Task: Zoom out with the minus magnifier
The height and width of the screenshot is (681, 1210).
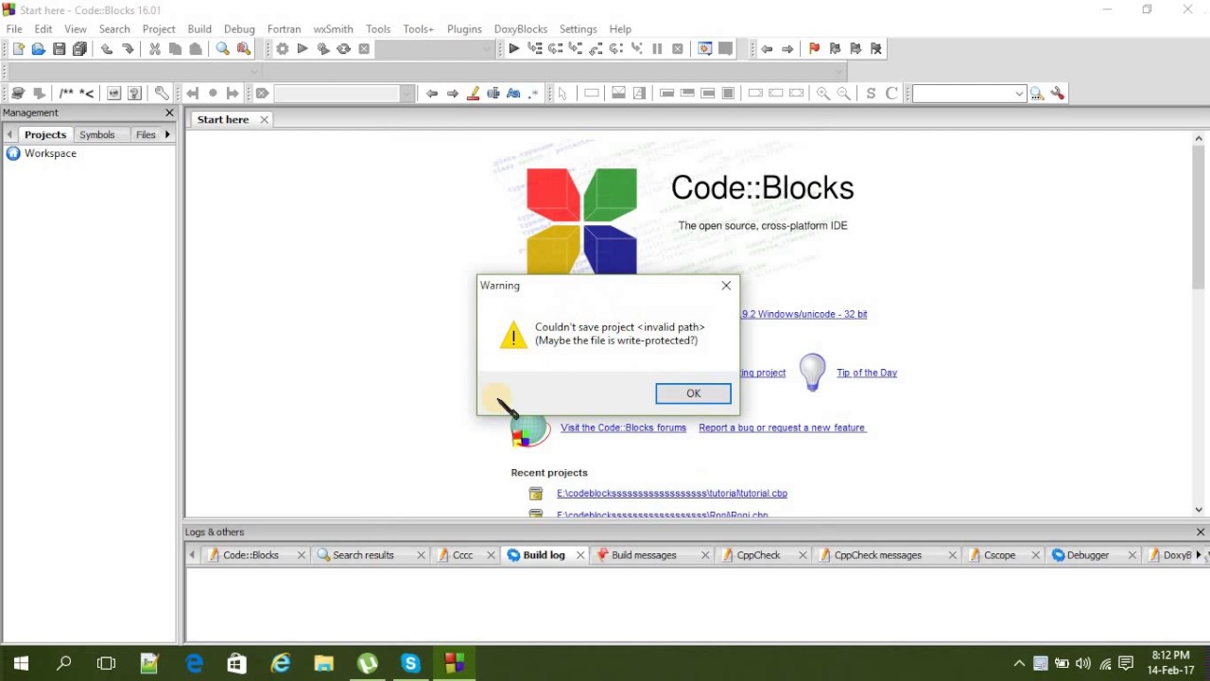Action: 844,94
